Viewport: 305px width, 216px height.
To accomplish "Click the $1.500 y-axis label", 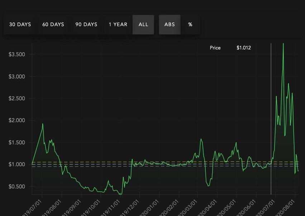I will [x=16, y=143].
